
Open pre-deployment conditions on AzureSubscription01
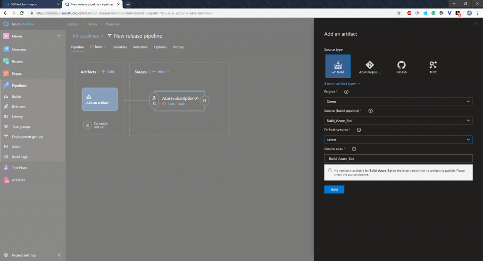[x=154, y=101]
